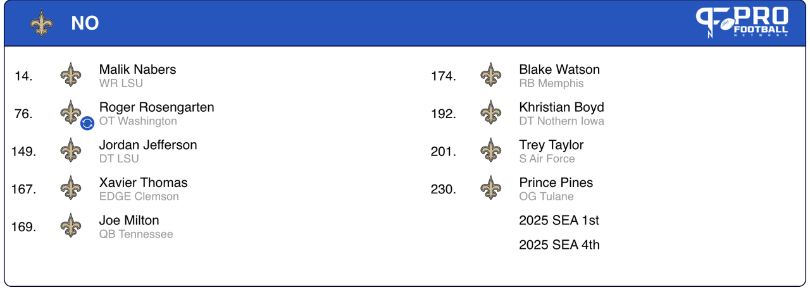The width and height of the screenshot is (810, 290).
Task: Click the 2025 SEA 1st pick
Action: (x=559, y=221)
